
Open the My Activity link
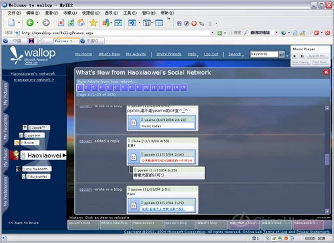(136, 54)
